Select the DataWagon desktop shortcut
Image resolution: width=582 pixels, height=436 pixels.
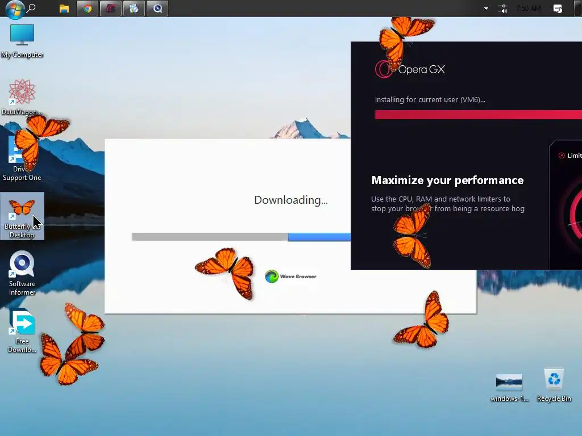(22, 97)
